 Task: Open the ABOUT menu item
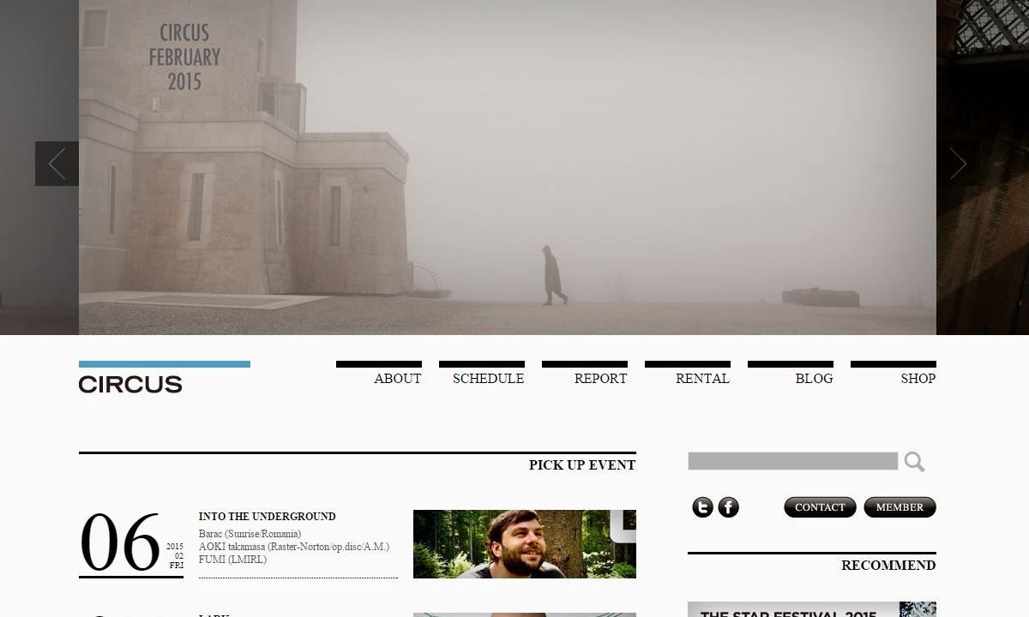(397, 378)
